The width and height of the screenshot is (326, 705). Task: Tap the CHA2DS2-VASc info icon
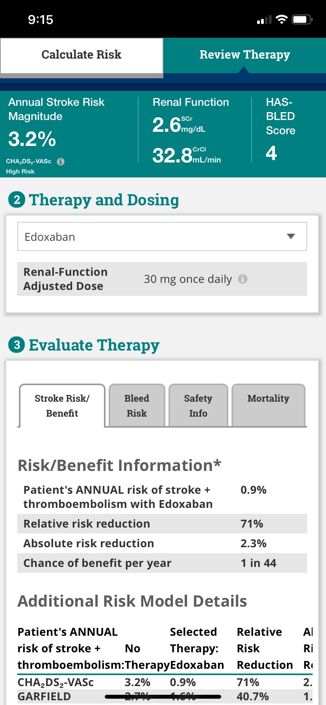(x=61, y=162)
